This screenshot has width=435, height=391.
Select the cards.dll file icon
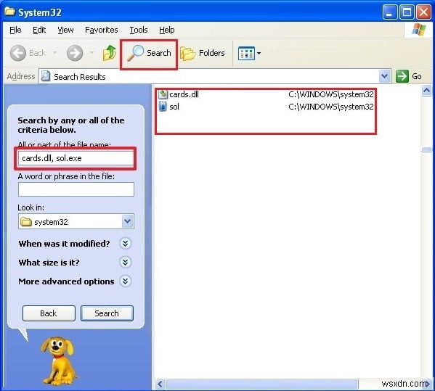163,94
